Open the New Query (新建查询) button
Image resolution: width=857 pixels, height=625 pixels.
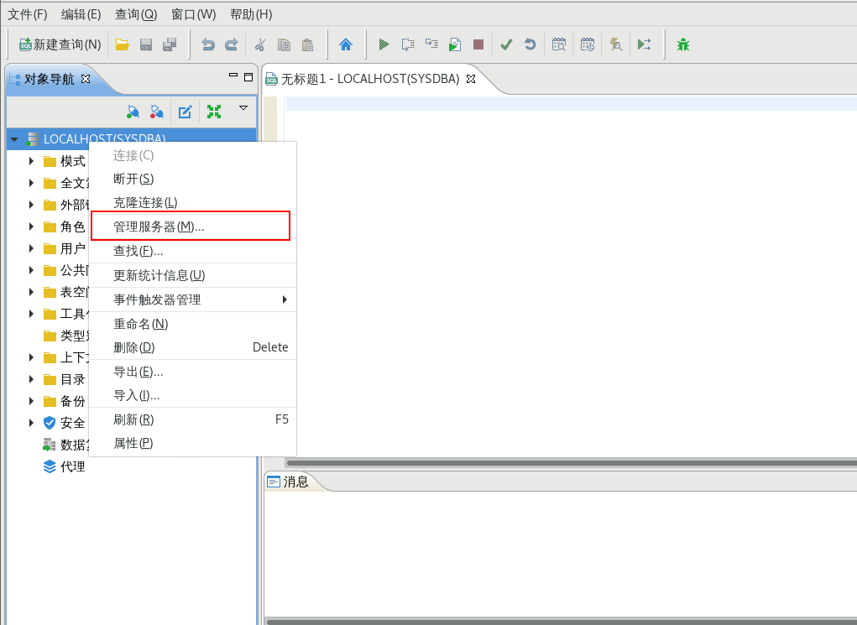(60, 44)
